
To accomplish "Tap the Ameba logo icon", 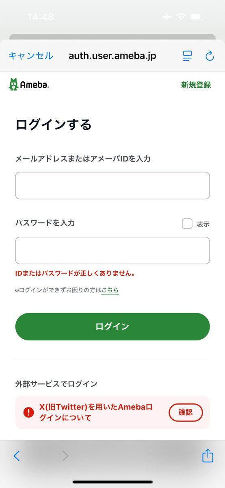I will tap(29, 85).
